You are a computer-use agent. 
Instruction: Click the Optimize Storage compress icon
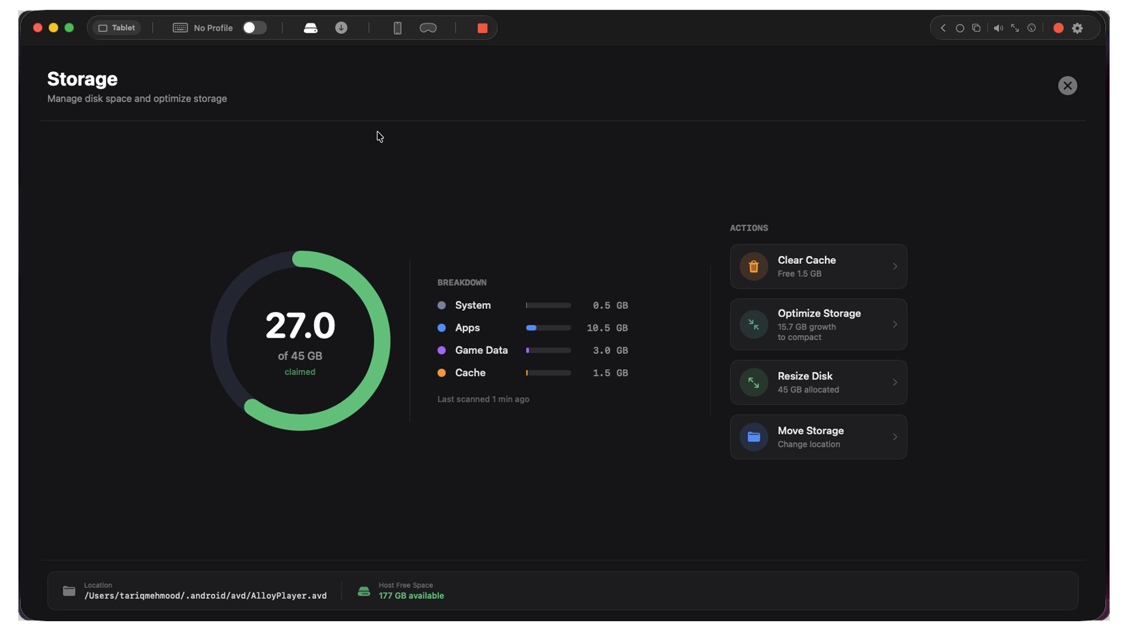pyautogui.click(x=754, y=325)
